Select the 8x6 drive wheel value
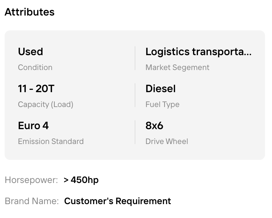This screenshot has height=218, width=272. click(154, 126)
